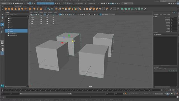Activate the Scale tool in toolbox
179x101 pixels.
2,31
